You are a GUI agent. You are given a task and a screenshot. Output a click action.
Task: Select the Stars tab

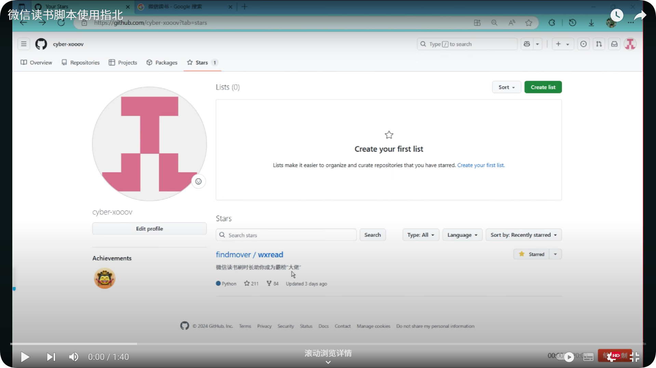[x=202, y=62]
